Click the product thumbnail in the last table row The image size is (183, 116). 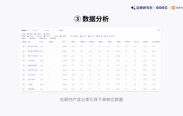(x=24, y=89)
